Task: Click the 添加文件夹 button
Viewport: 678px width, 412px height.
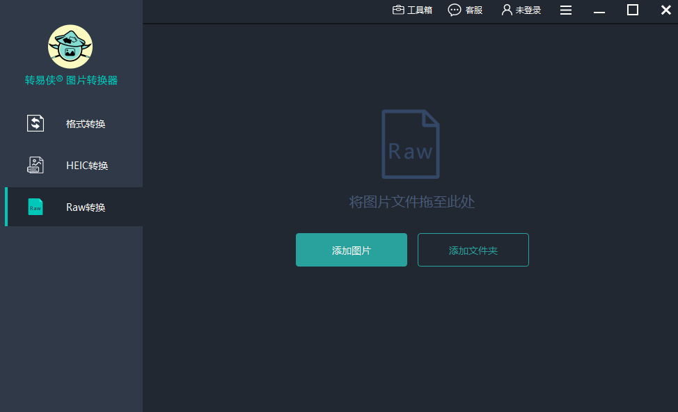Action: (x=473, y=250)
